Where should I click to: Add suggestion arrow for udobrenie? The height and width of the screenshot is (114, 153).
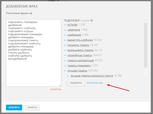65,30
